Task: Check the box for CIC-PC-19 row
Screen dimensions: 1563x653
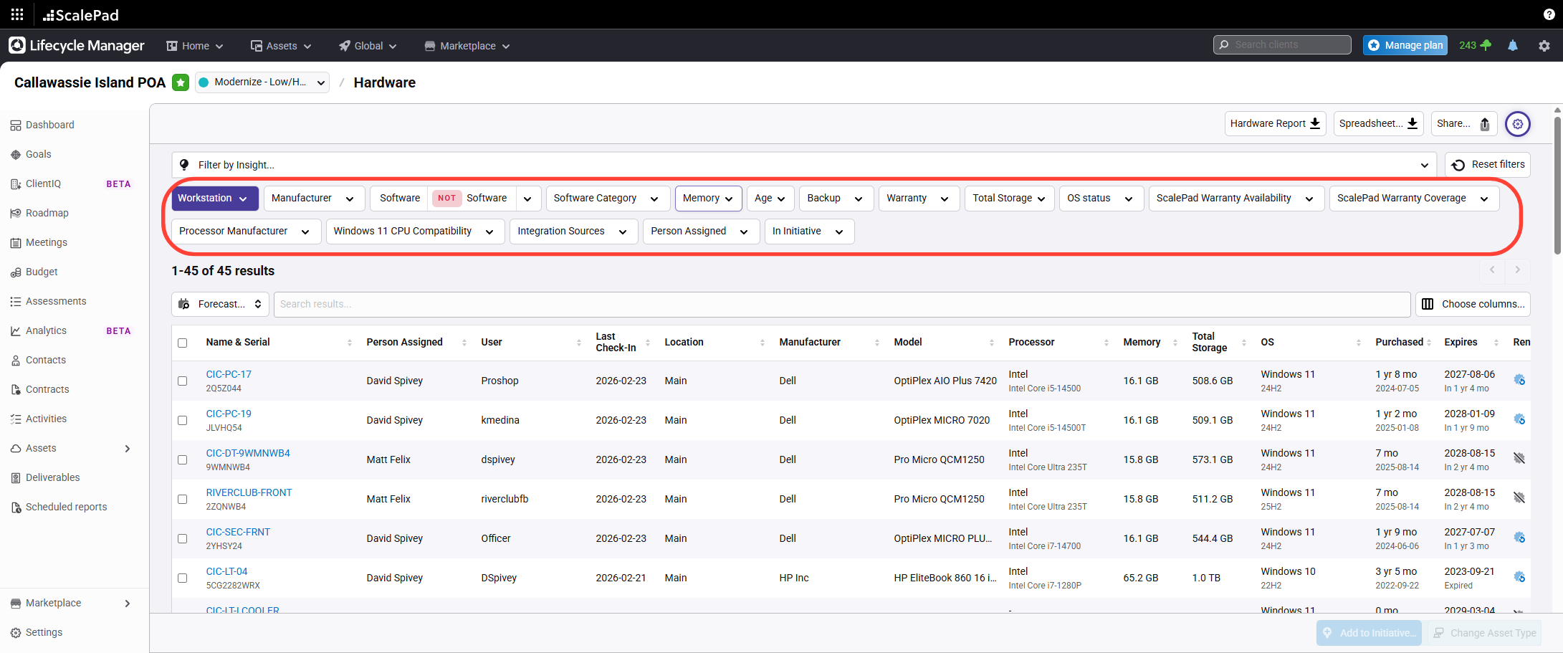Action: (183, 421)
